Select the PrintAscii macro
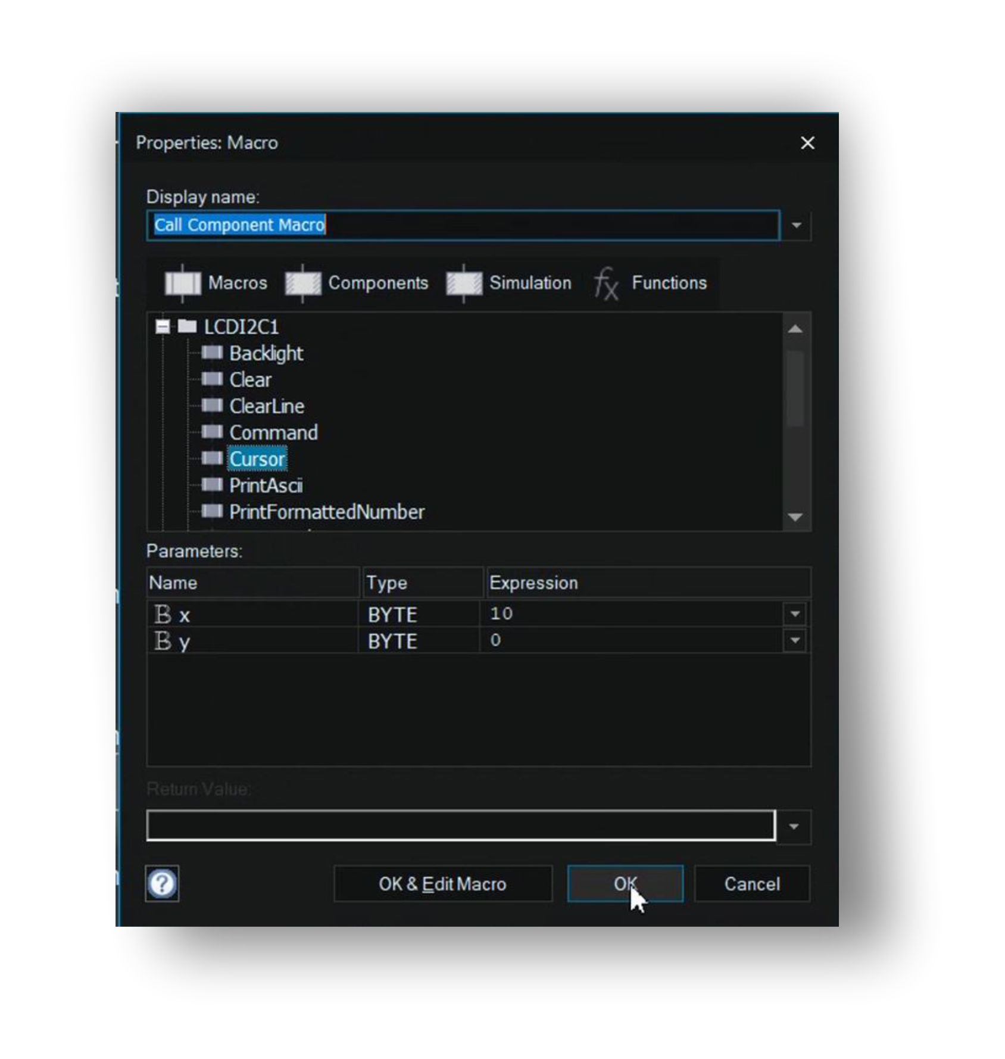1005x1059 pixels. tap(266, 485)
